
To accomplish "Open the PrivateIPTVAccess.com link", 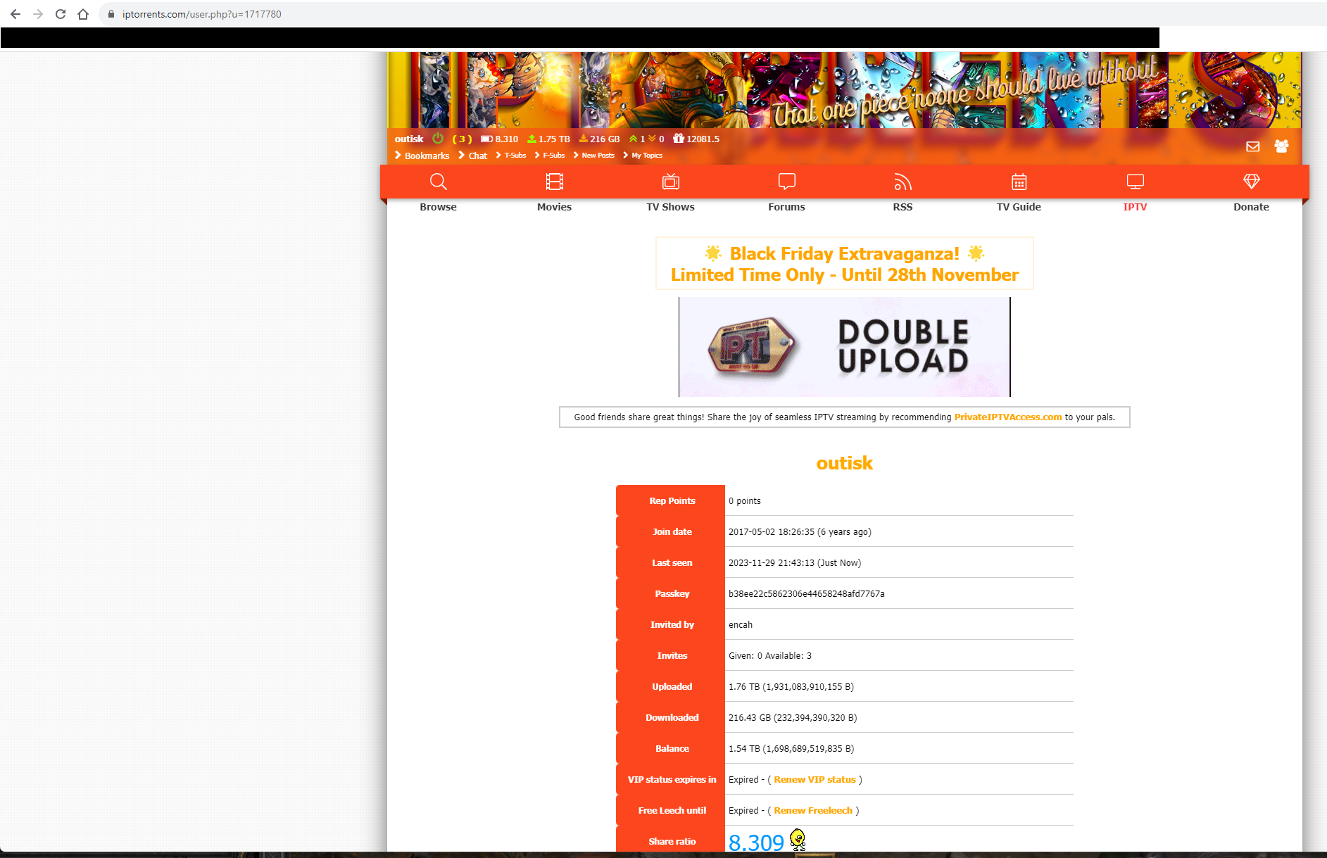I will pos(1008,417).
